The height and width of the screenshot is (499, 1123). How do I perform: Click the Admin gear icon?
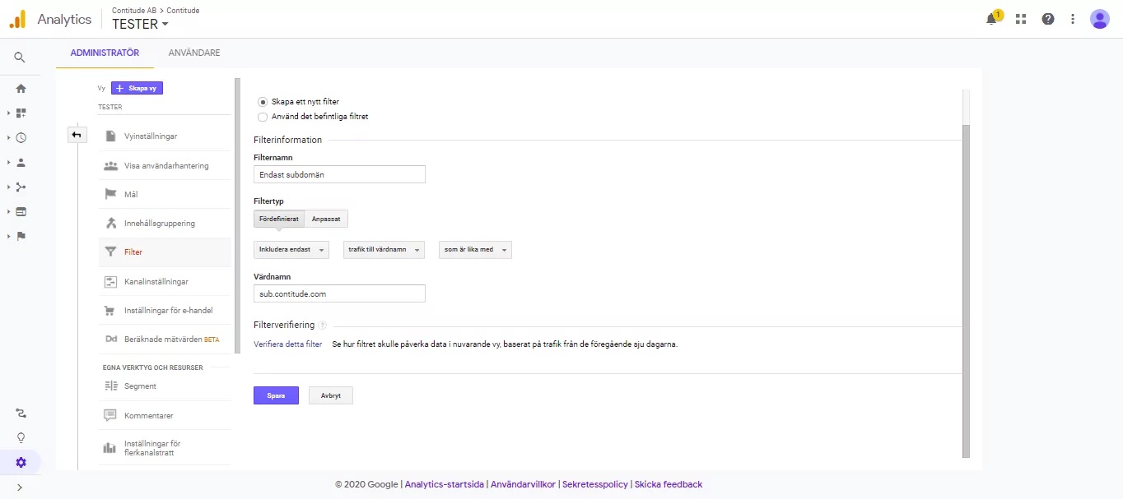click(21, 462)
